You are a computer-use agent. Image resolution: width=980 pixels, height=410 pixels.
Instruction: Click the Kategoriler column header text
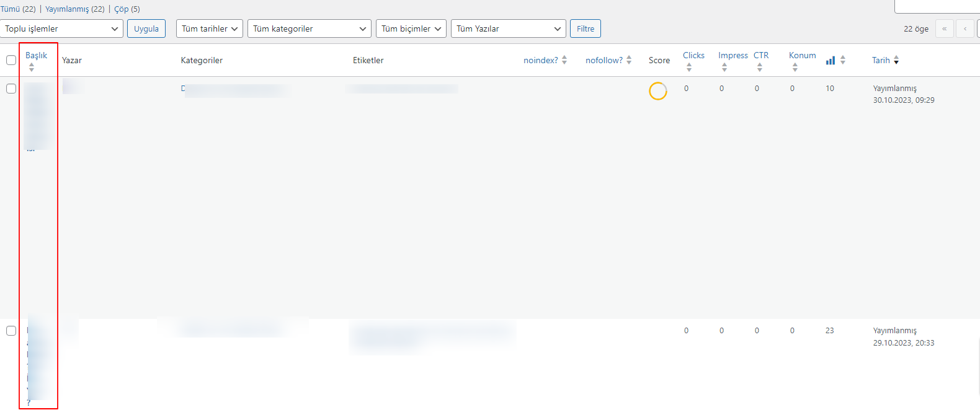pos(202,60)
